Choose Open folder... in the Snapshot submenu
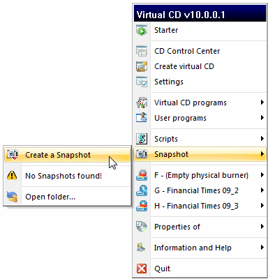268x279 pixels. [x=68, y=197]
